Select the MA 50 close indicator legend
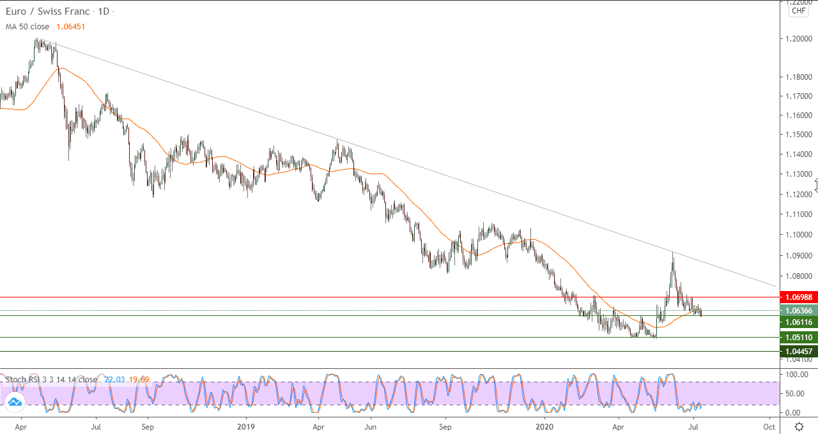 [27, 27]
